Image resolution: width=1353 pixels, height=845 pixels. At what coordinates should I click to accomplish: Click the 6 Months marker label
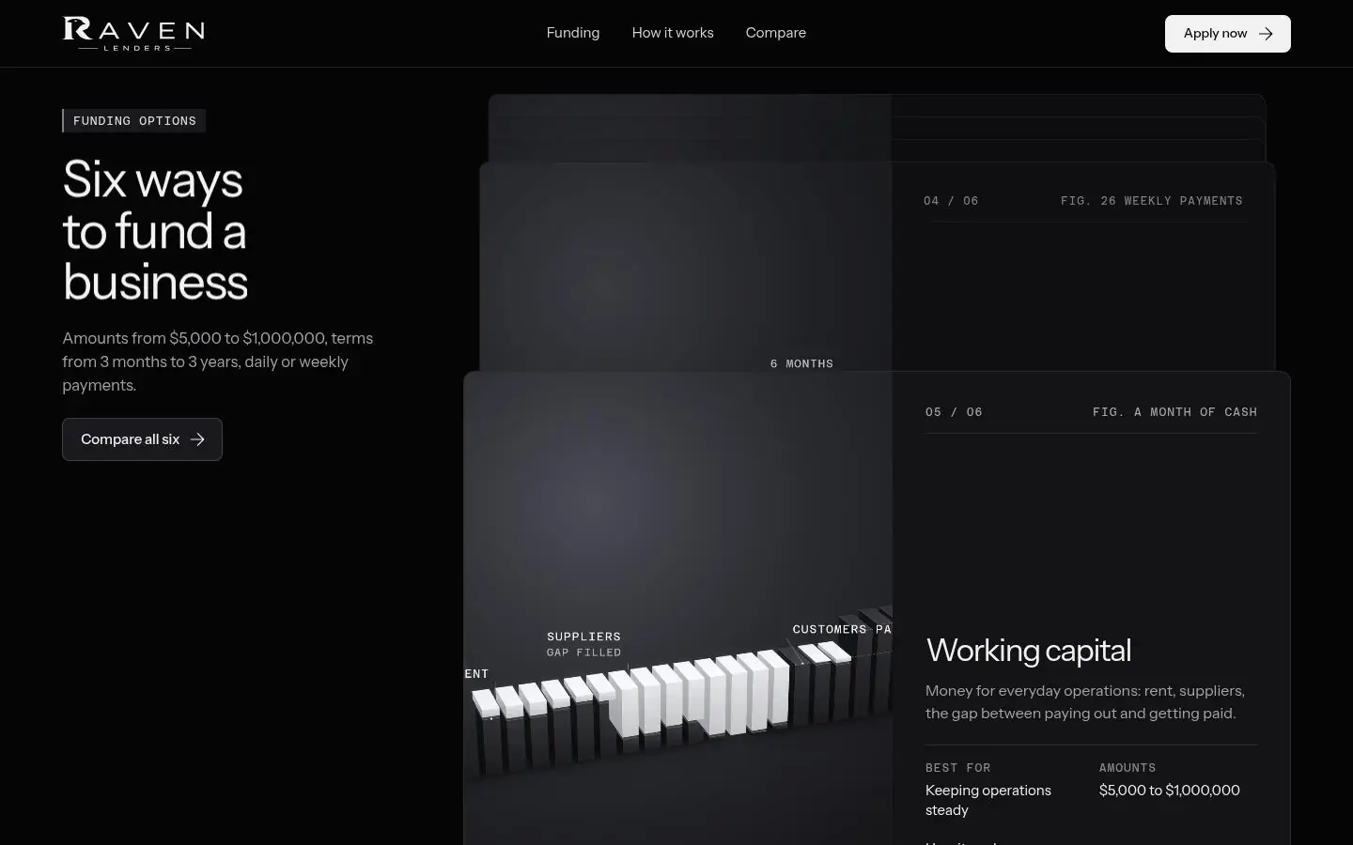(x=801, y=363)
